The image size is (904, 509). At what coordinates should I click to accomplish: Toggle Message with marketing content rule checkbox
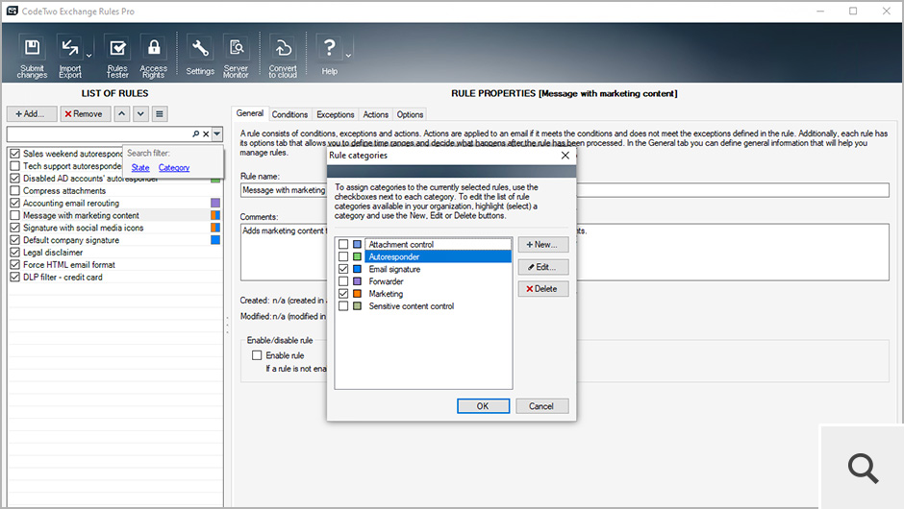tap(15, 215)
